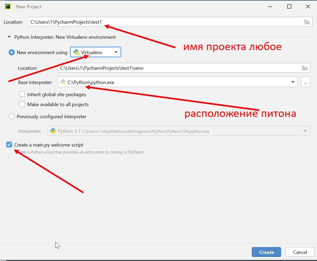Click the Base interpreter label
Image resolution: width=317 pixels, height=261 pixels.
(x=35, y=82)
